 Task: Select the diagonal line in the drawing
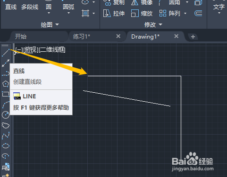(126, 98)
